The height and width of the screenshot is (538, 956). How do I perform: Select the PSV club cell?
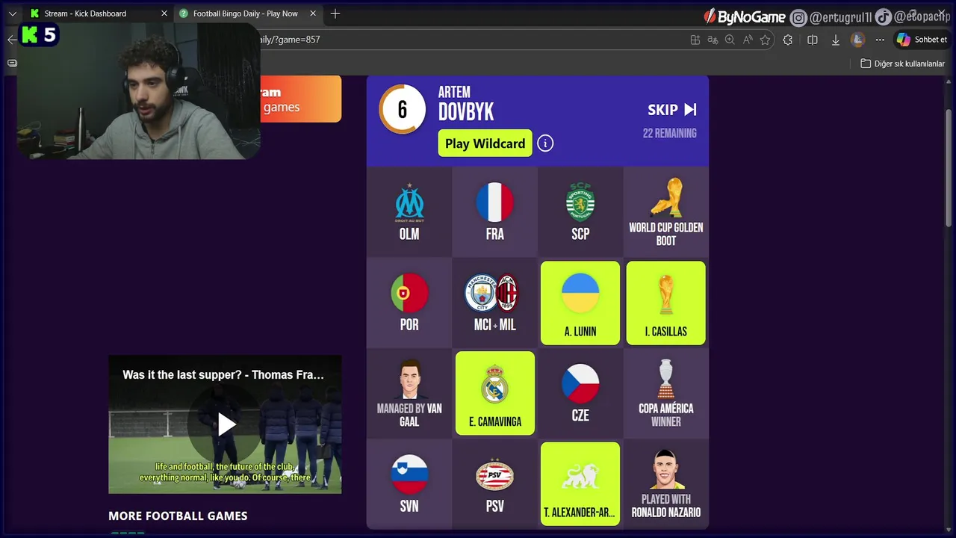[494, 484]
